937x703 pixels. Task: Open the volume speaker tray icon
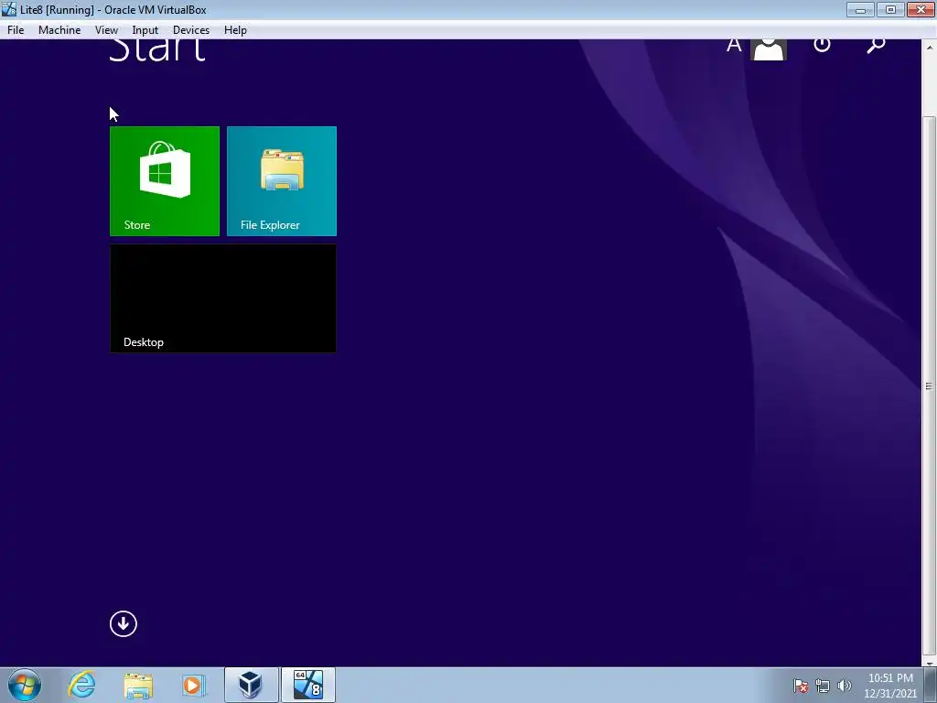click(844, 686)
